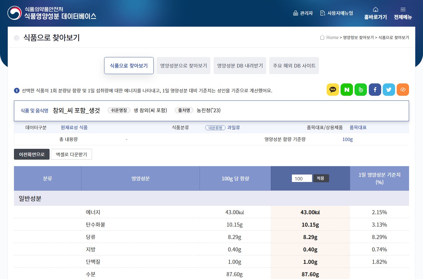Click the Home breadcrumb house icon
423x279 pixels.
[x=322, y=37]
